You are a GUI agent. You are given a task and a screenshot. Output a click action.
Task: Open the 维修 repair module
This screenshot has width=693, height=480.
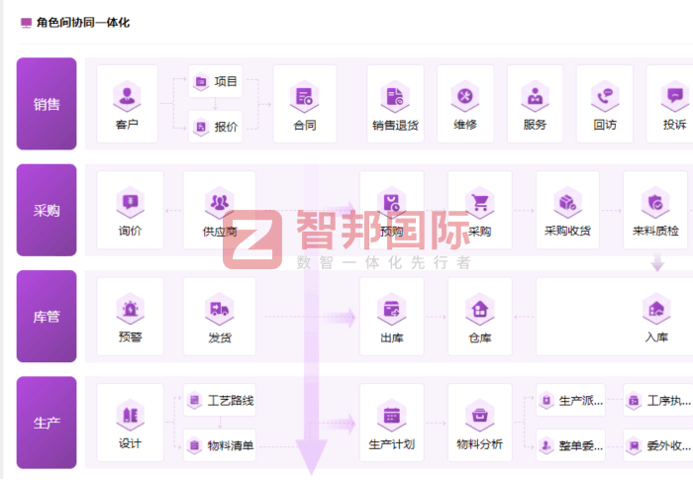(x=465, y=104)
